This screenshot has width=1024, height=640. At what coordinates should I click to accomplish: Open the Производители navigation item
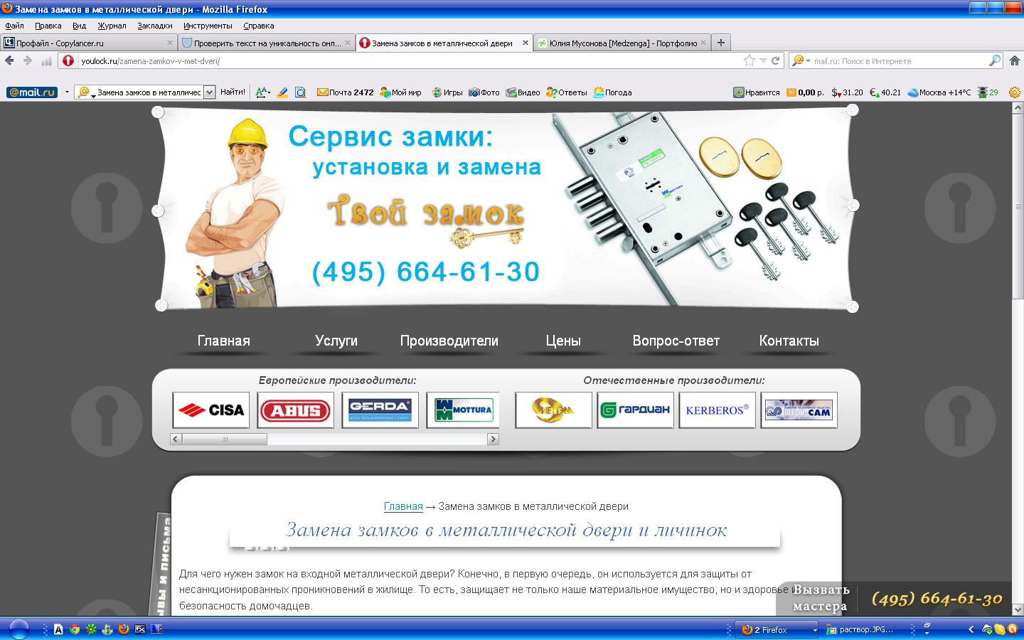click(449, 341)
